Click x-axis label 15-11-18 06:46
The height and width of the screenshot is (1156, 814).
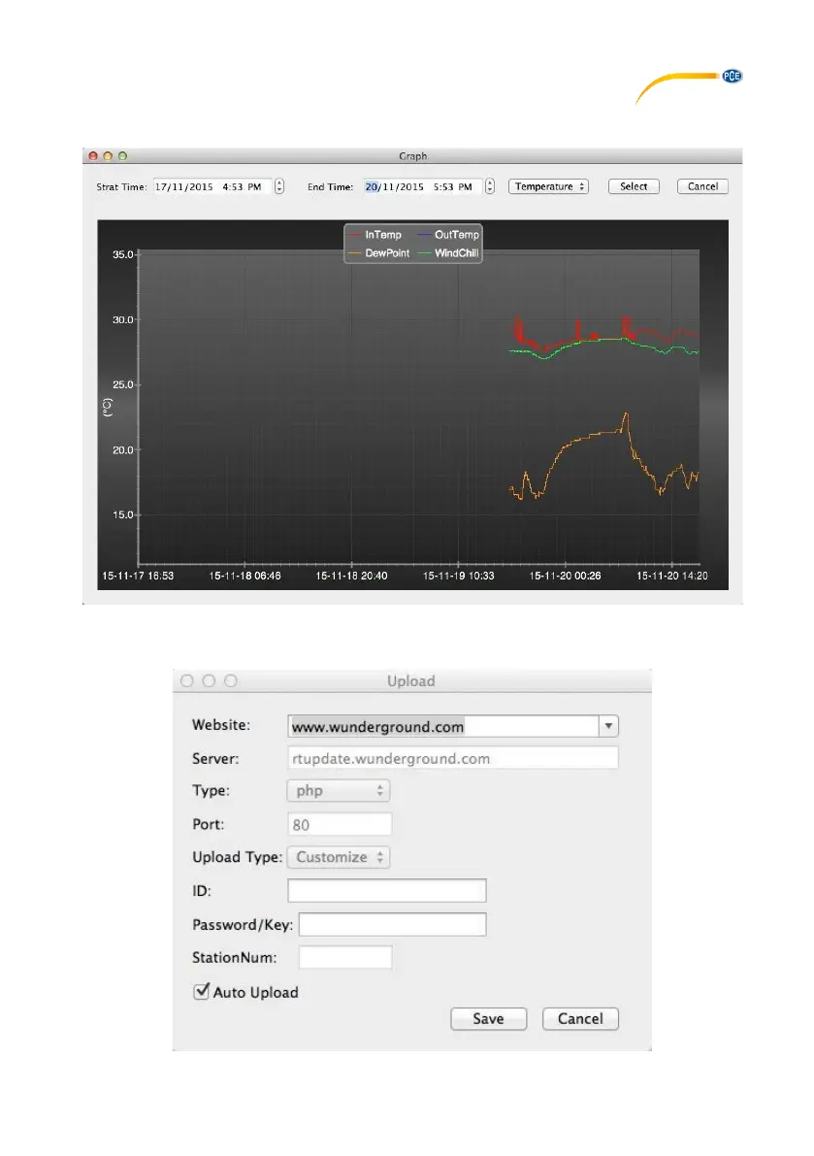(244, 576)
